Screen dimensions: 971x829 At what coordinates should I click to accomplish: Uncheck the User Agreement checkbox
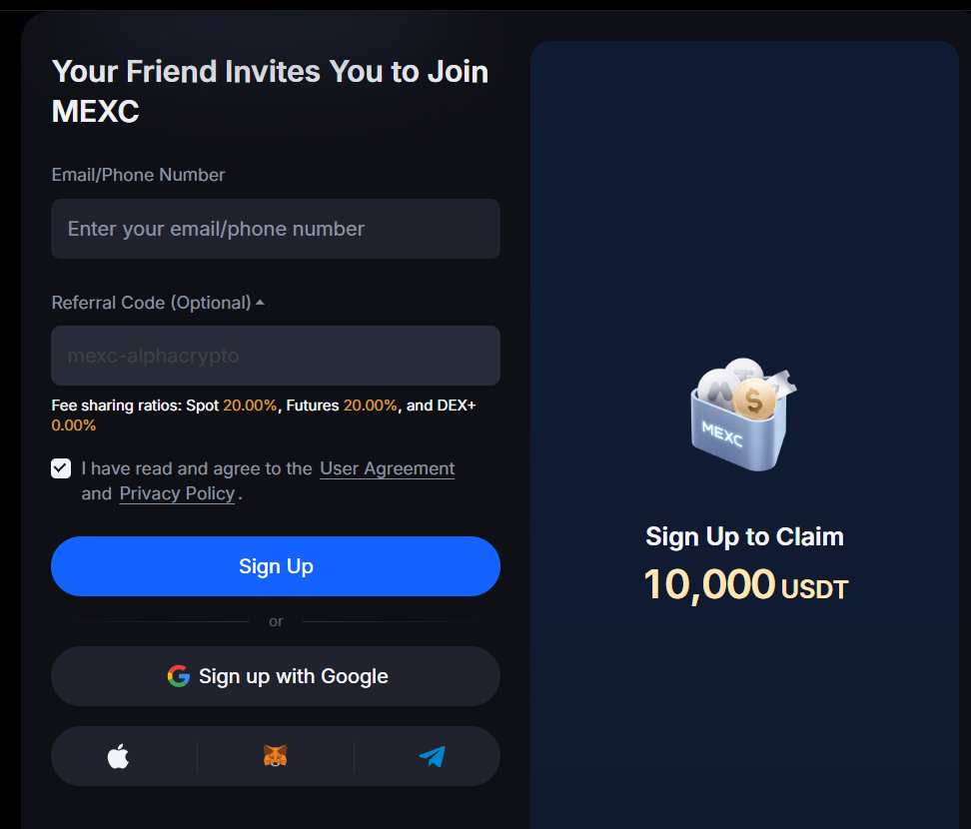pyautogui.click(x=61, y=468)
